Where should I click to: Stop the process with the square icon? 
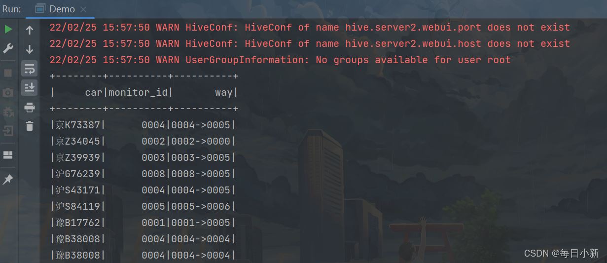(8, 73)
